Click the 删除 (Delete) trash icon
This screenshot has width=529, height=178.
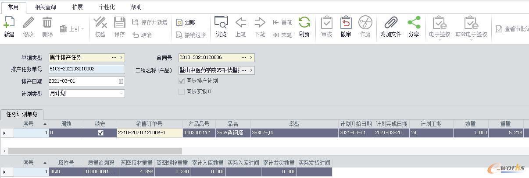click(x=47, y=23)
